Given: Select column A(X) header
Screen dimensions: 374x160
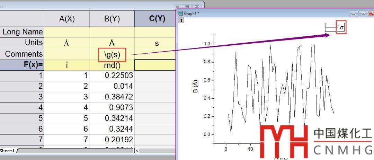Looking at the screenshot, I should coord(66,19).
